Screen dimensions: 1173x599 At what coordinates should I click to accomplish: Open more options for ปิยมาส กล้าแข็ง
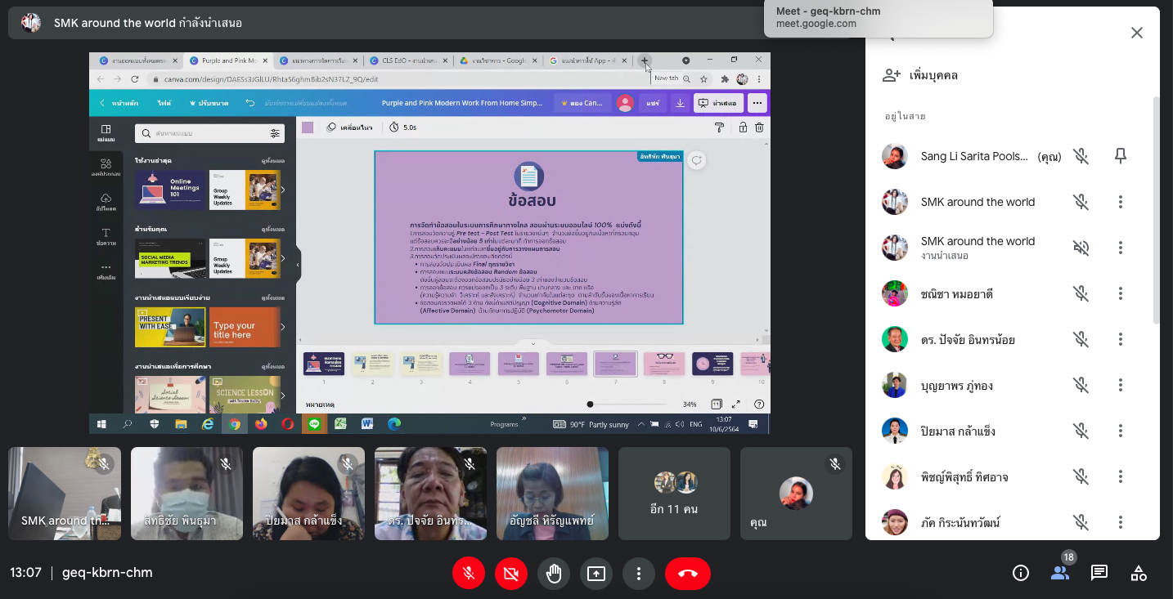[x=1121, y=431]
